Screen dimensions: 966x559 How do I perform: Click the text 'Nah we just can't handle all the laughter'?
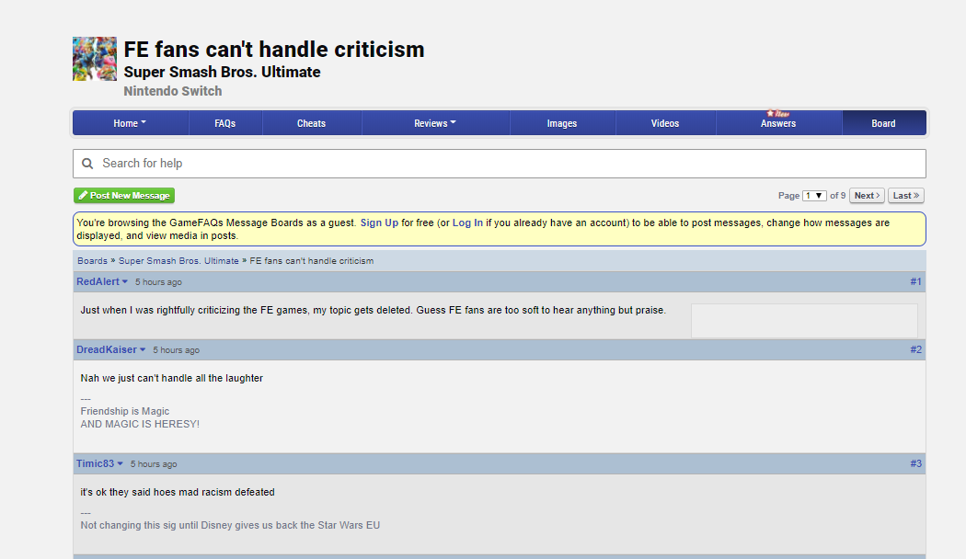point(172,378)
